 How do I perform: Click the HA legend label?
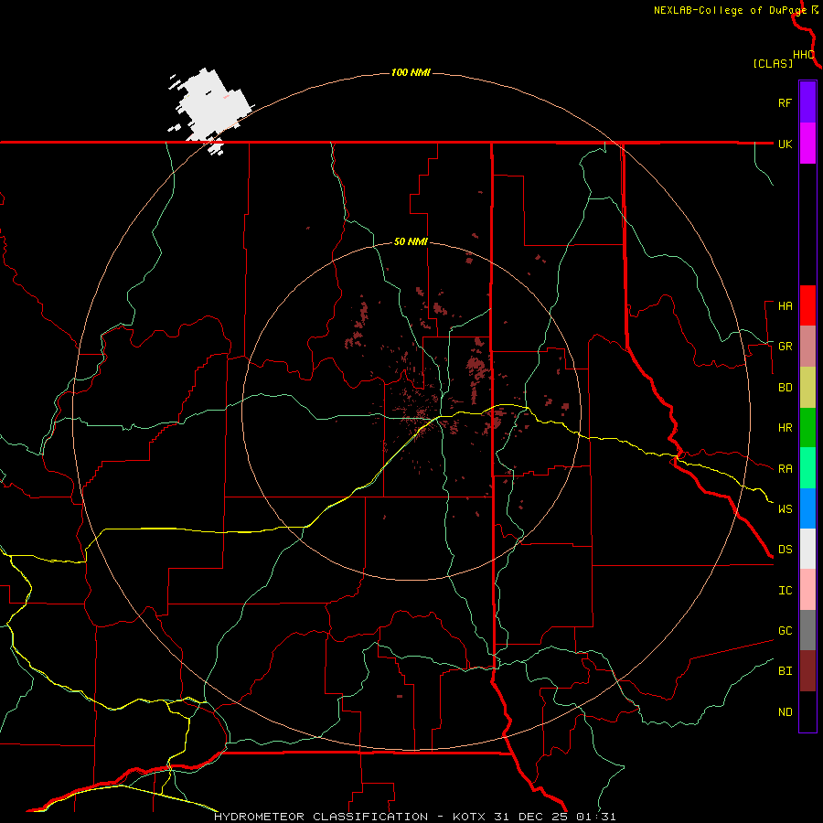(785, 306)
